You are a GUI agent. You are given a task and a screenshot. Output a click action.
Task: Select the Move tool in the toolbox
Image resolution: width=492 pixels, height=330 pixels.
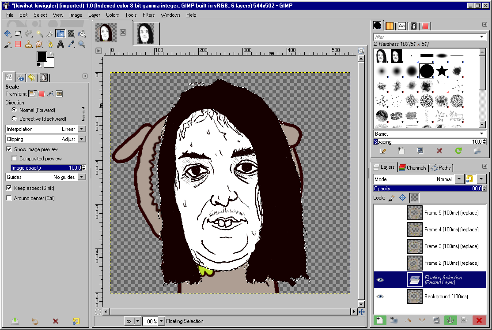coord(7,33)
